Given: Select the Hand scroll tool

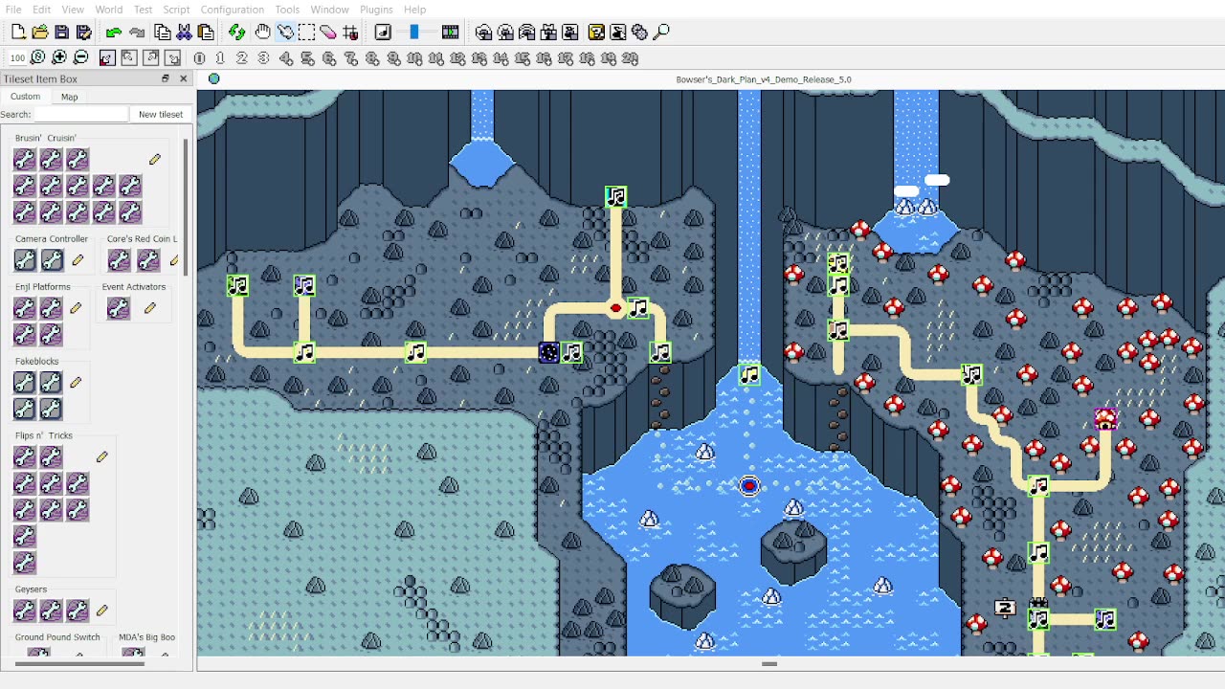Looking at the screenshot, I should pyautogui.click(x=262, y=33).
